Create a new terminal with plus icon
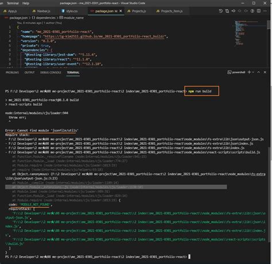 click(x=249, y=72)
